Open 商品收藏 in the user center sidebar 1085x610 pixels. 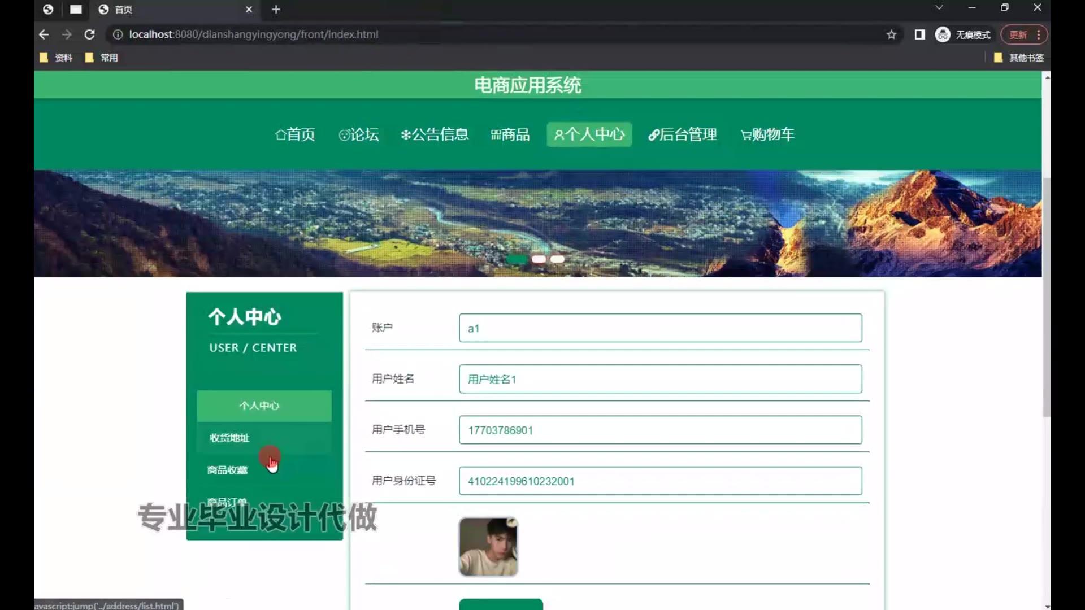(x=227, y=470)
